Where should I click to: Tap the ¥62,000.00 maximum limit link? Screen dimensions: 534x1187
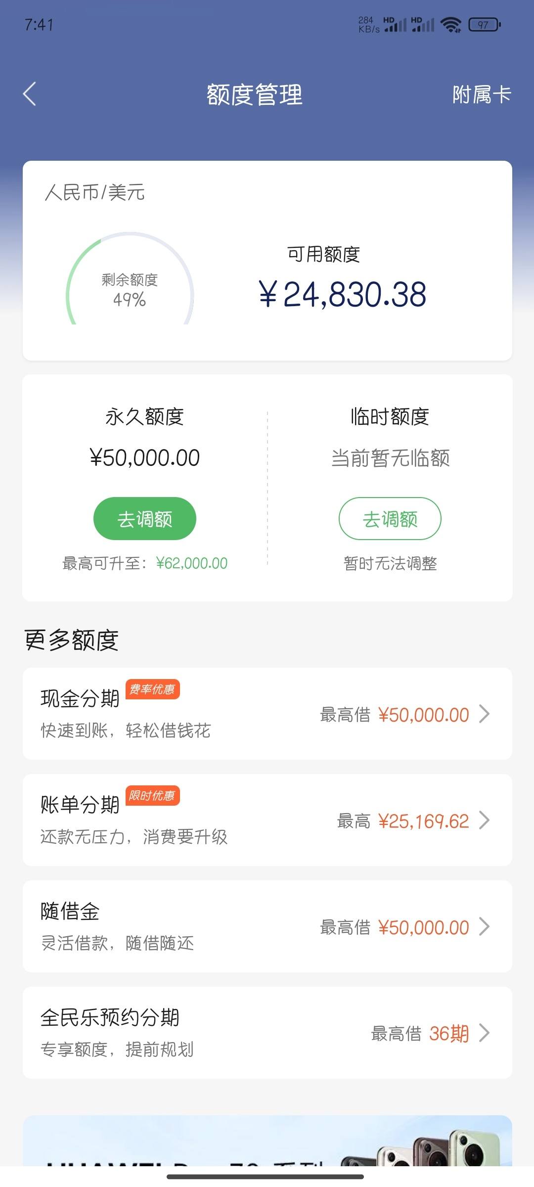click(192, 563)
